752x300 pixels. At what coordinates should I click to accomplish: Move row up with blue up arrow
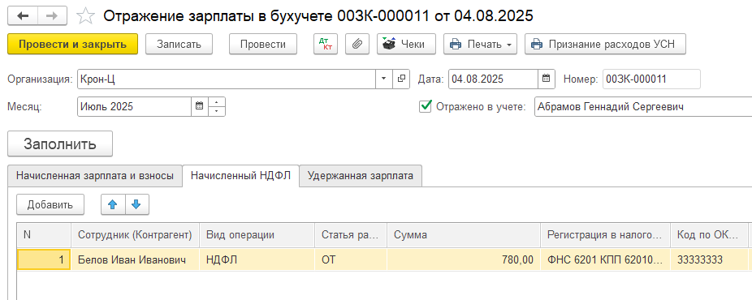[113, 205]
